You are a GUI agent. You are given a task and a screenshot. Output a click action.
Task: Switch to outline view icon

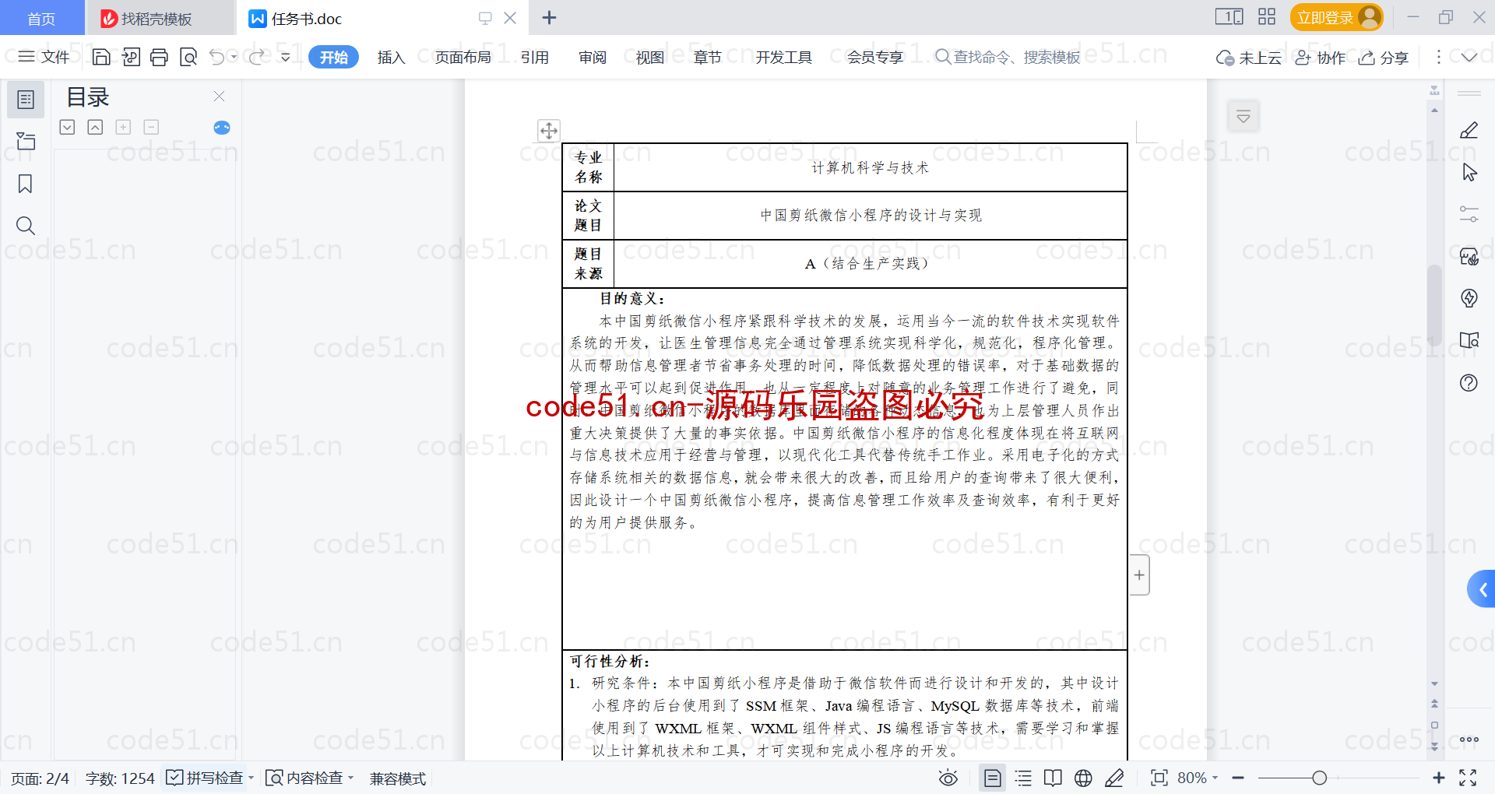point(1023,778)
